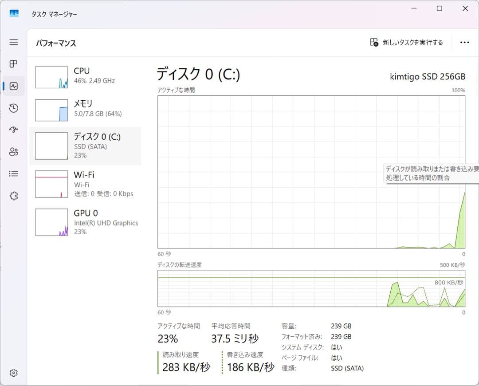
Task: Click the disk active time graph
Action: [x=310, y=173]
